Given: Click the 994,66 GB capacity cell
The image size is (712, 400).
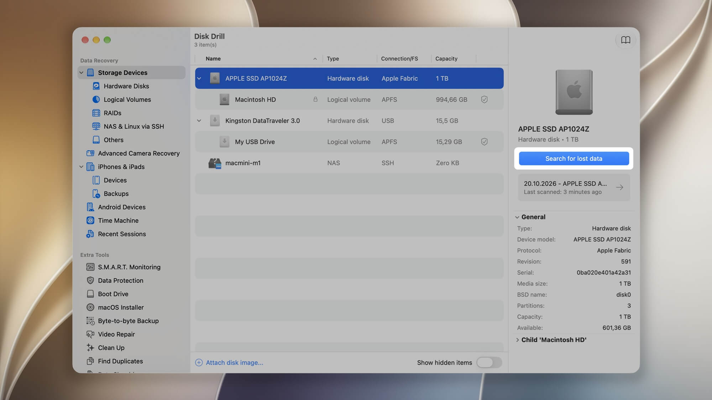Looking at the screenshot, I should [x=451, y=100].
